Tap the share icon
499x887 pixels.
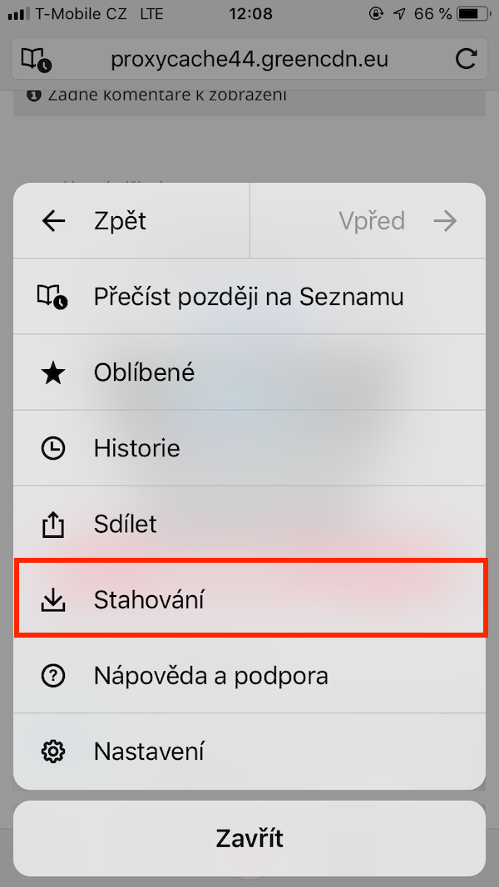click(x=53, y=524)
